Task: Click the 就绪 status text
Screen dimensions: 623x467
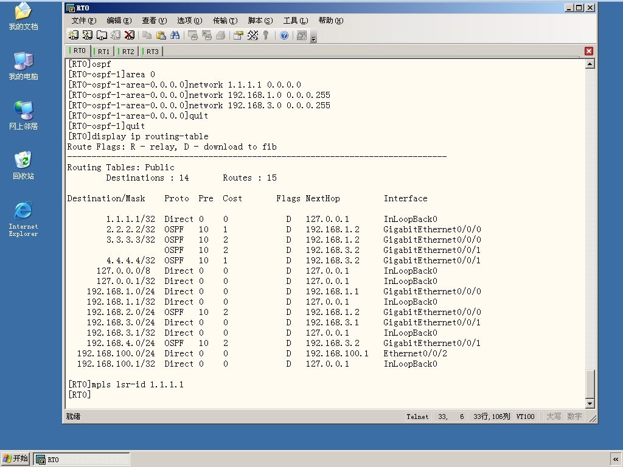Action: [73, 416]
